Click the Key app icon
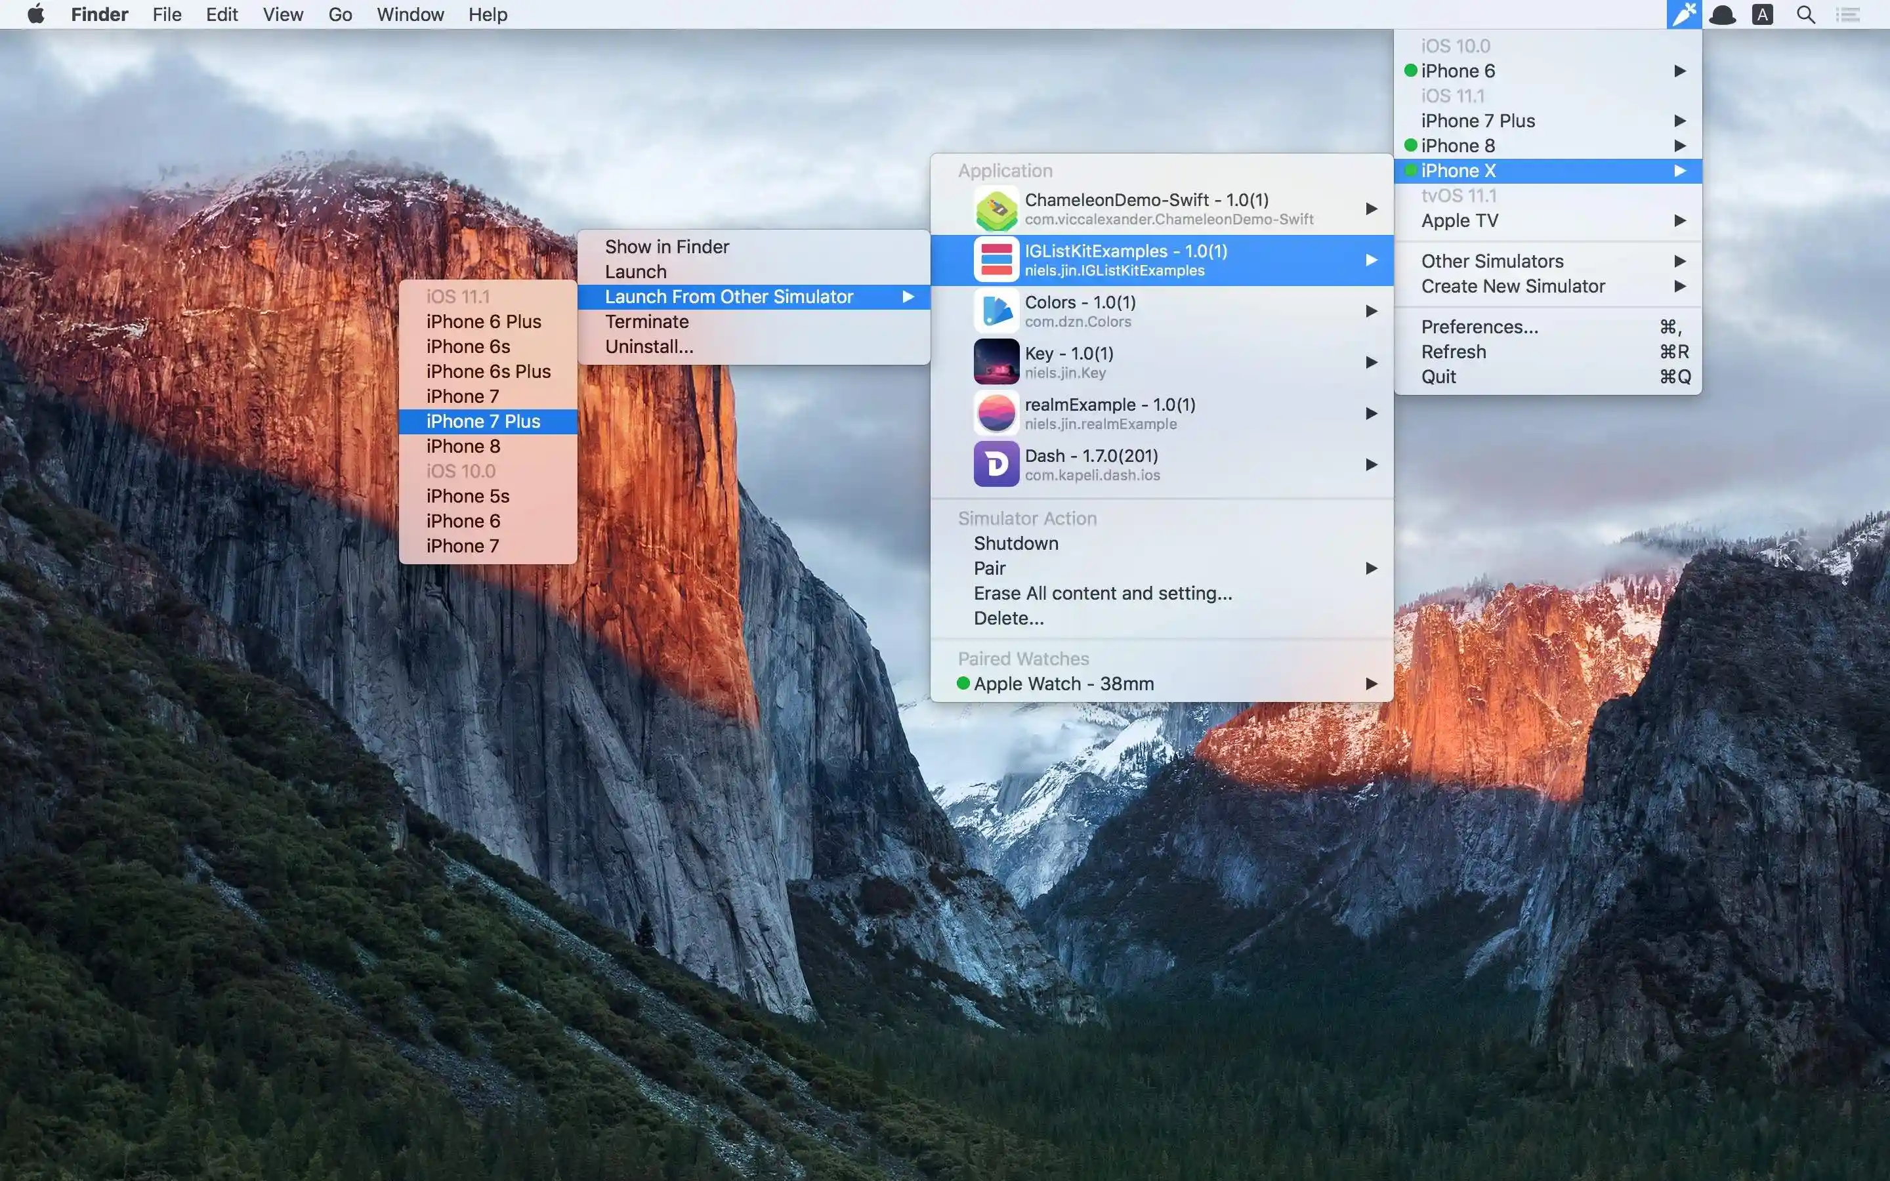The image size is (1890, 1181). 996,361
